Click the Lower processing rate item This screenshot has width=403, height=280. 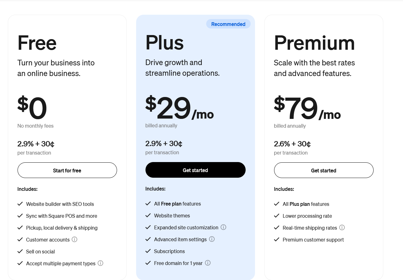pyautogui.click(x=307, y=216)
